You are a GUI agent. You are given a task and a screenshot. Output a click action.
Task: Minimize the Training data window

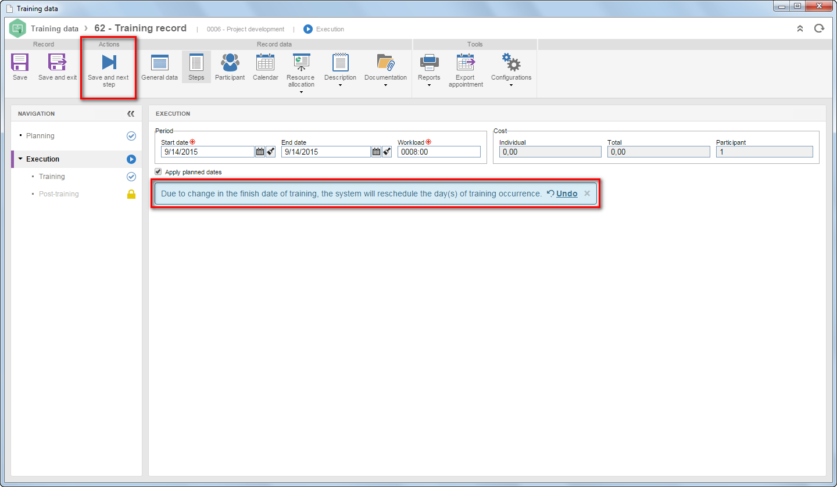coord(781,6)
